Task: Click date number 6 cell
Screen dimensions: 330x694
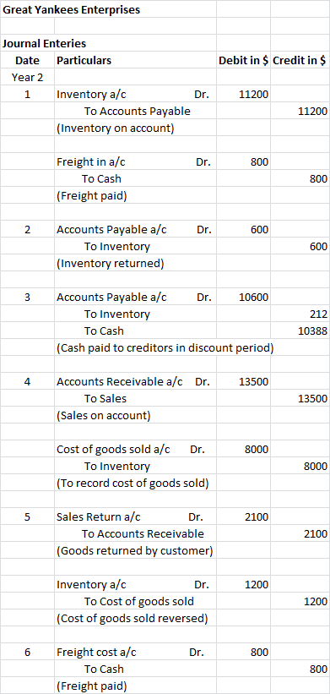Action: tap(27, 653)
